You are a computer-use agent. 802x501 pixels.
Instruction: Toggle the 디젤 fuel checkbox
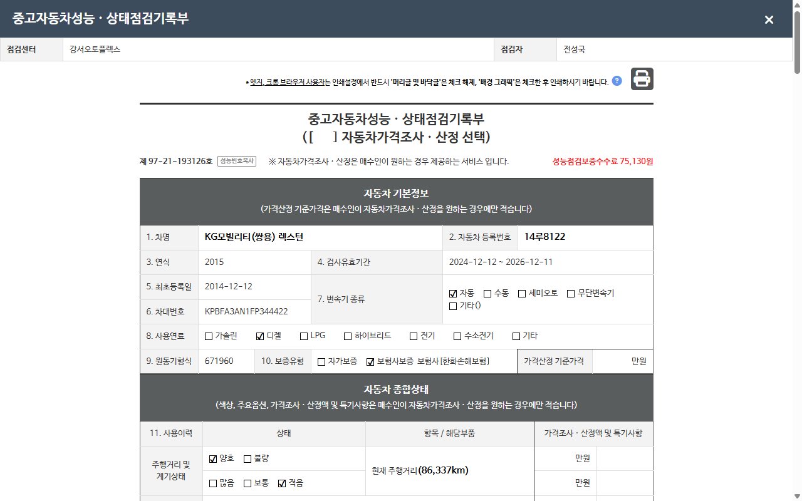click(260, 336)
